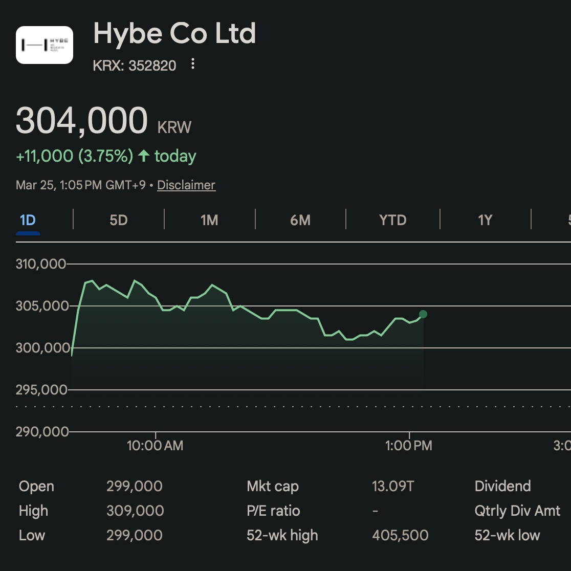The width and height of the screenshot is (571, 571).
Task: Click the 13.09T market cap value
Action: click(x=393, y=486)
